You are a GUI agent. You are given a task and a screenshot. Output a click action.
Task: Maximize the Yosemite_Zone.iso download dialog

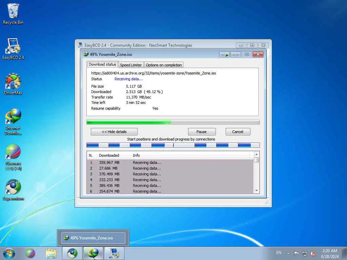pyautogui.click(x=247, y=55)
